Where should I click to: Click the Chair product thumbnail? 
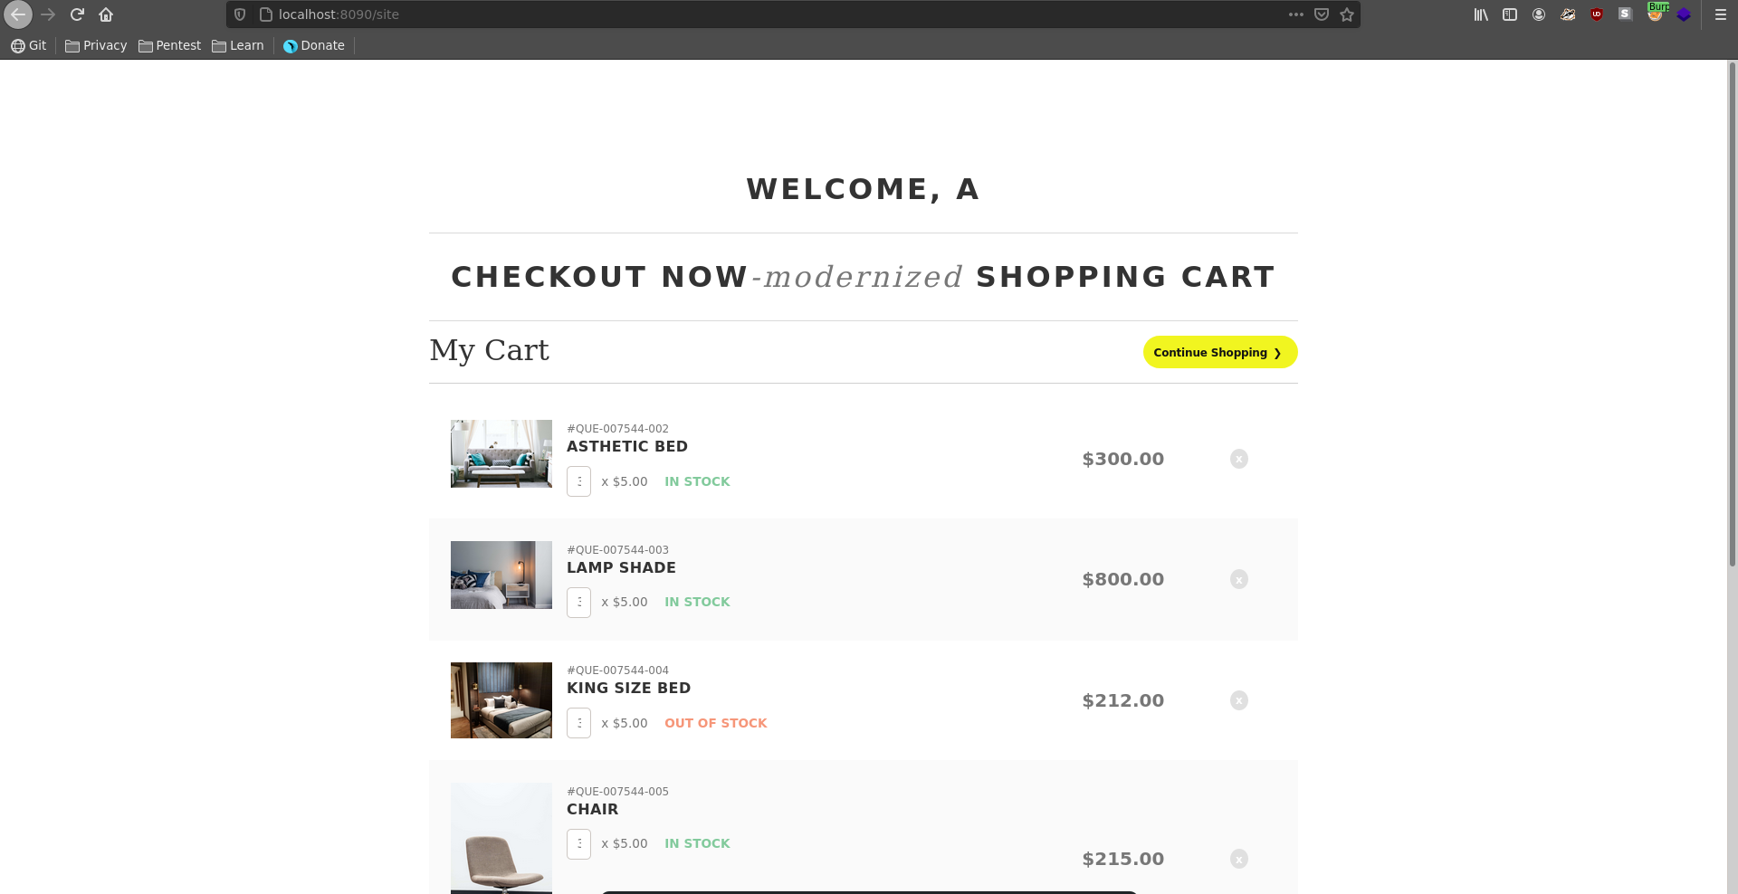click(x=501, y=838)
